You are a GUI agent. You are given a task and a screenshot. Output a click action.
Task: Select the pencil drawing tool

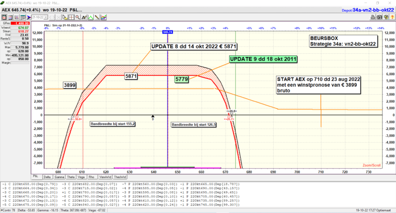[97, 17]
